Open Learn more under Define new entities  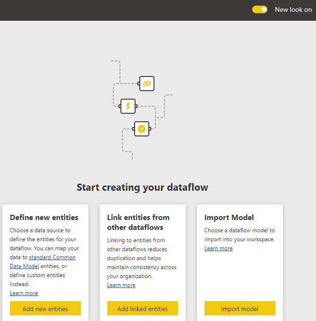tap(24, 293)
